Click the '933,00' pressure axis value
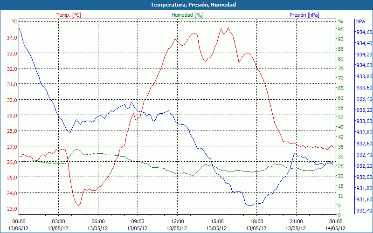This screenshot has width=373, height=233. (x=364, y=121)
